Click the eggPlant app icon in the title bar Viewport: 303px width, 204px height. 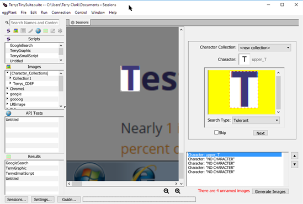coord(5,5)
